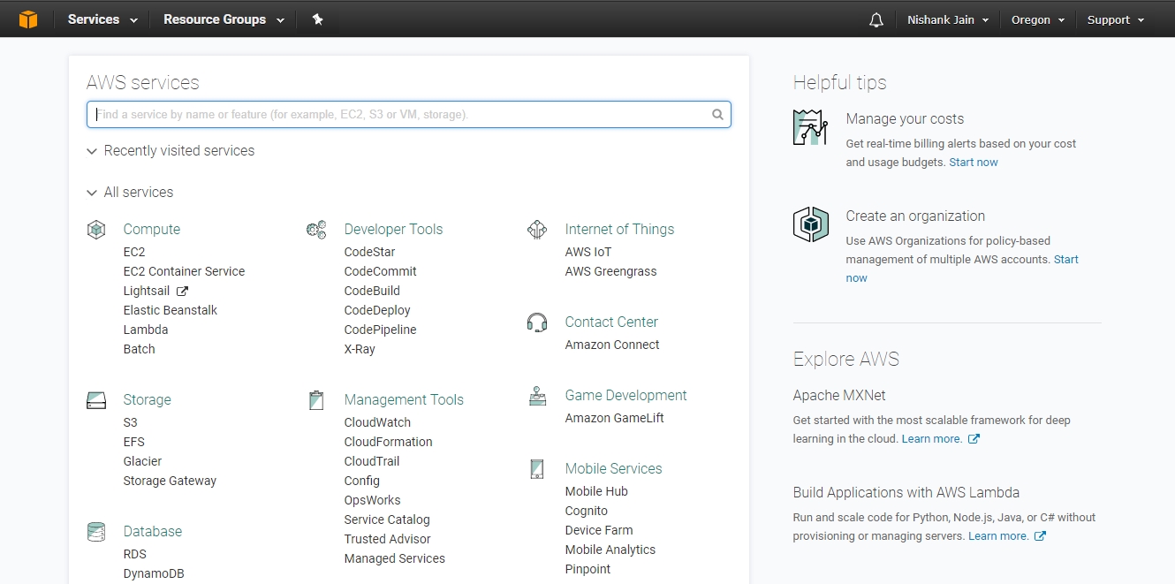Open the Services menu
Viewport: 1175px width, 584px height.
click(x=102, y=19)
